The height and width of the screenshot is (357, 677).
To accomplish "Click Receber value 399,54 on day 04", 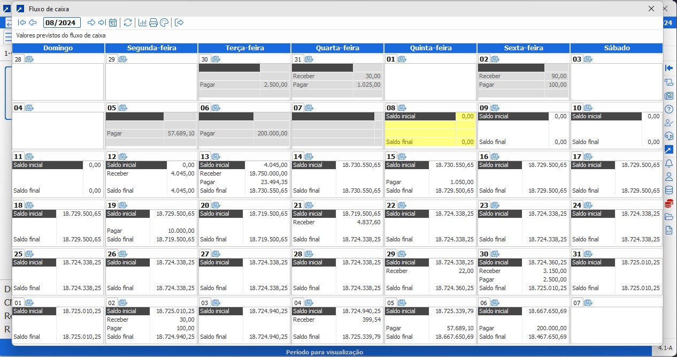I will pos(372,320).
